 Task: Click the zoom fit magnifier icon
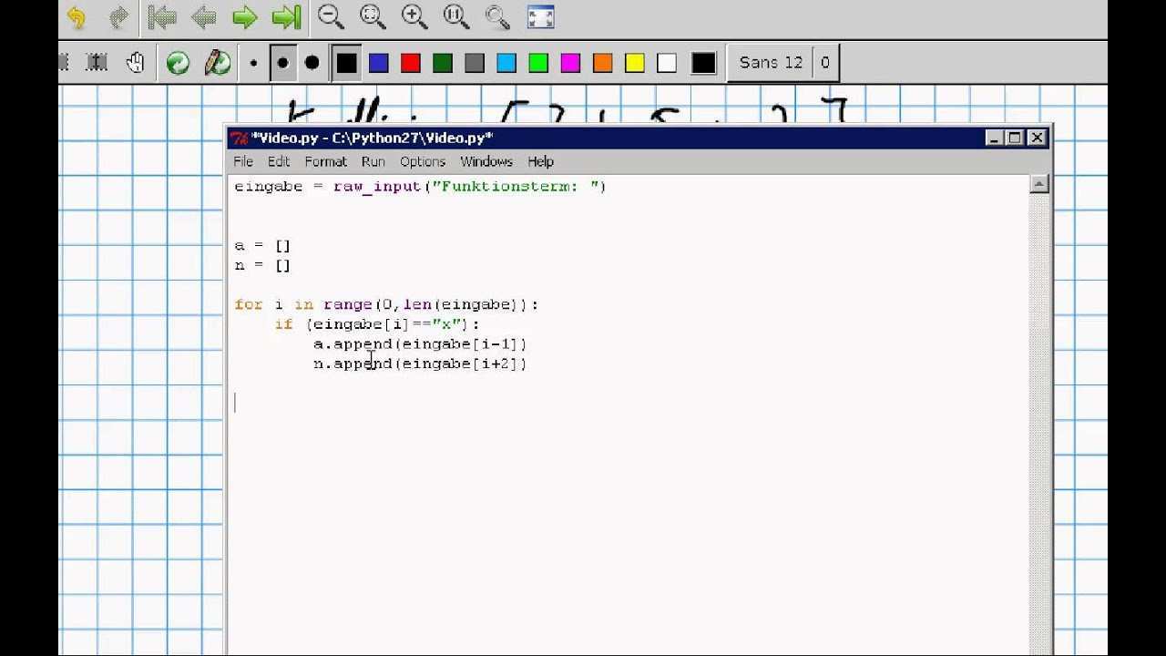pos(373,17)
